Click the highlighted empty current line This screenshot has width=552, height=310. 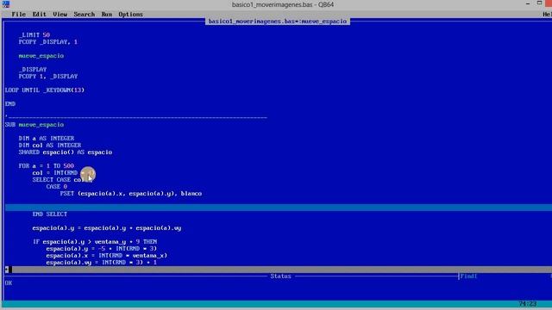[278, 208]
